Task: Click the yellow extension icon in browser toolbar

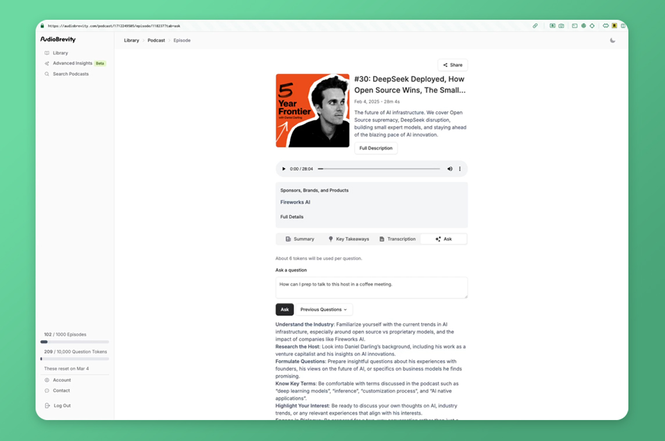Action: tap(614, 26)
